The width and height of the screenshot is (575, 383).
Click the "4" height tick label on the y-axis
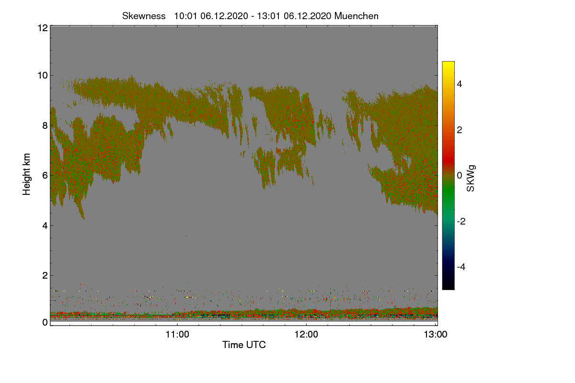pos(45,225)
